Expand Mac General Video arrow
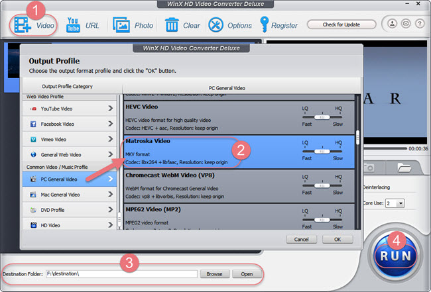Screen dimensions: 431x292 (x=111, y=194)
